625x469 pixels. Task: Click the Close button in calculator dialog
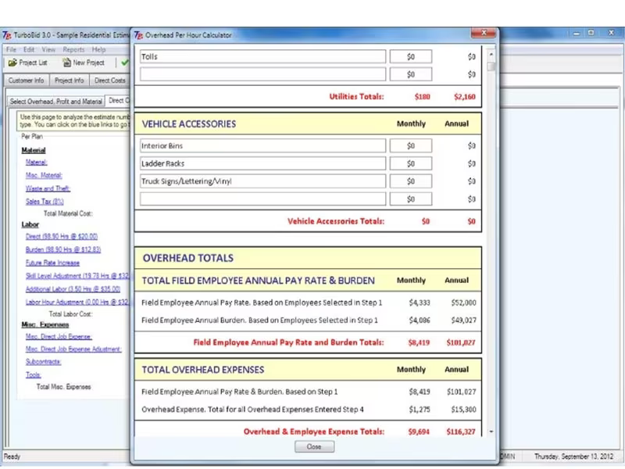(x=314, y=446)
